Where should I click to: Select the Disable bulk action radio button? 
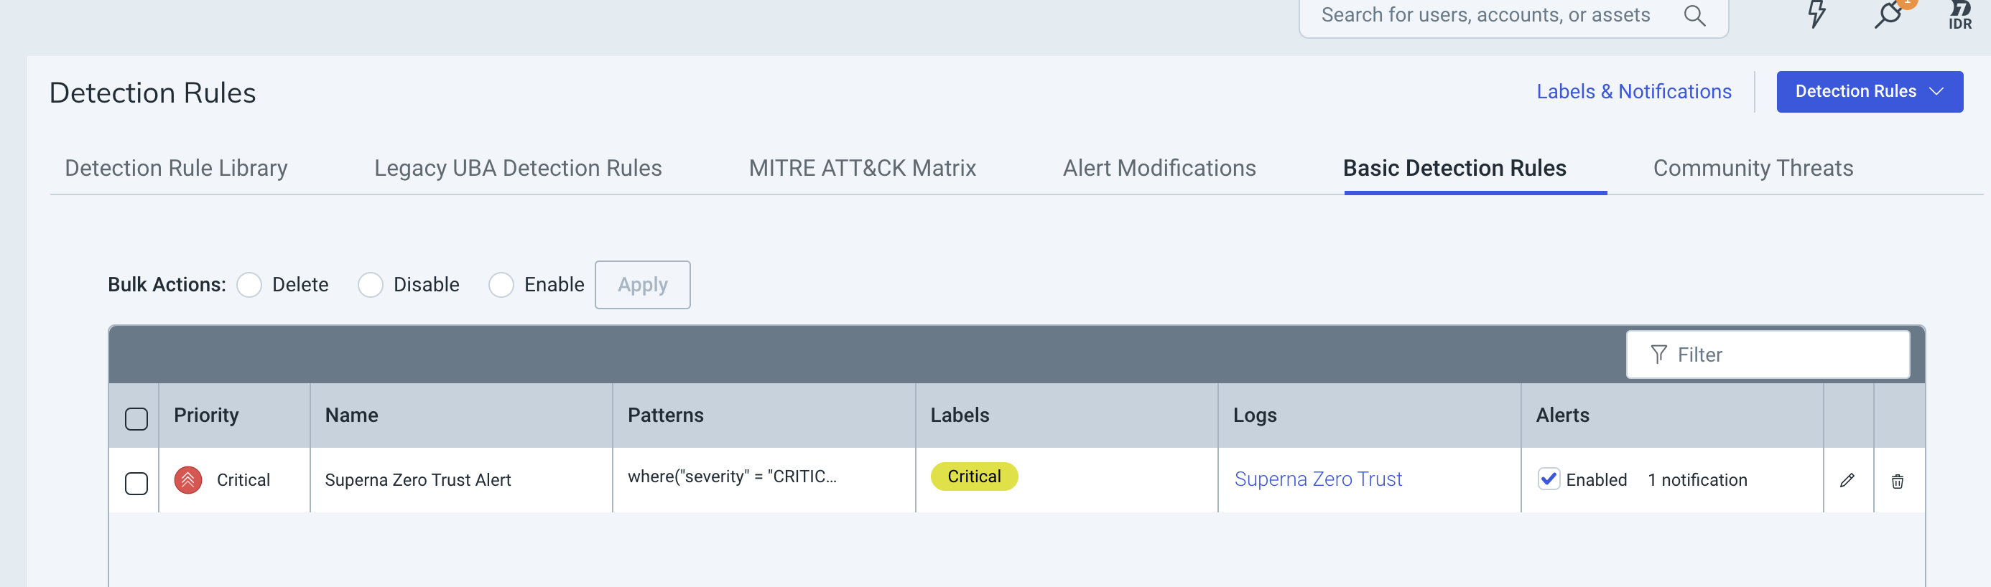[371, 285]
